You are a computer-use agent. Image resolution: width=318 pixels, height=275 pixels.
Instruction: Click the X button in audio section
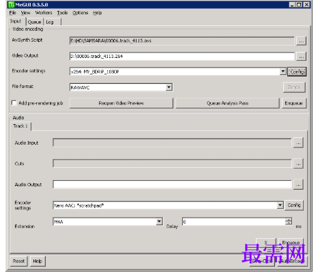tap(266, 242)
